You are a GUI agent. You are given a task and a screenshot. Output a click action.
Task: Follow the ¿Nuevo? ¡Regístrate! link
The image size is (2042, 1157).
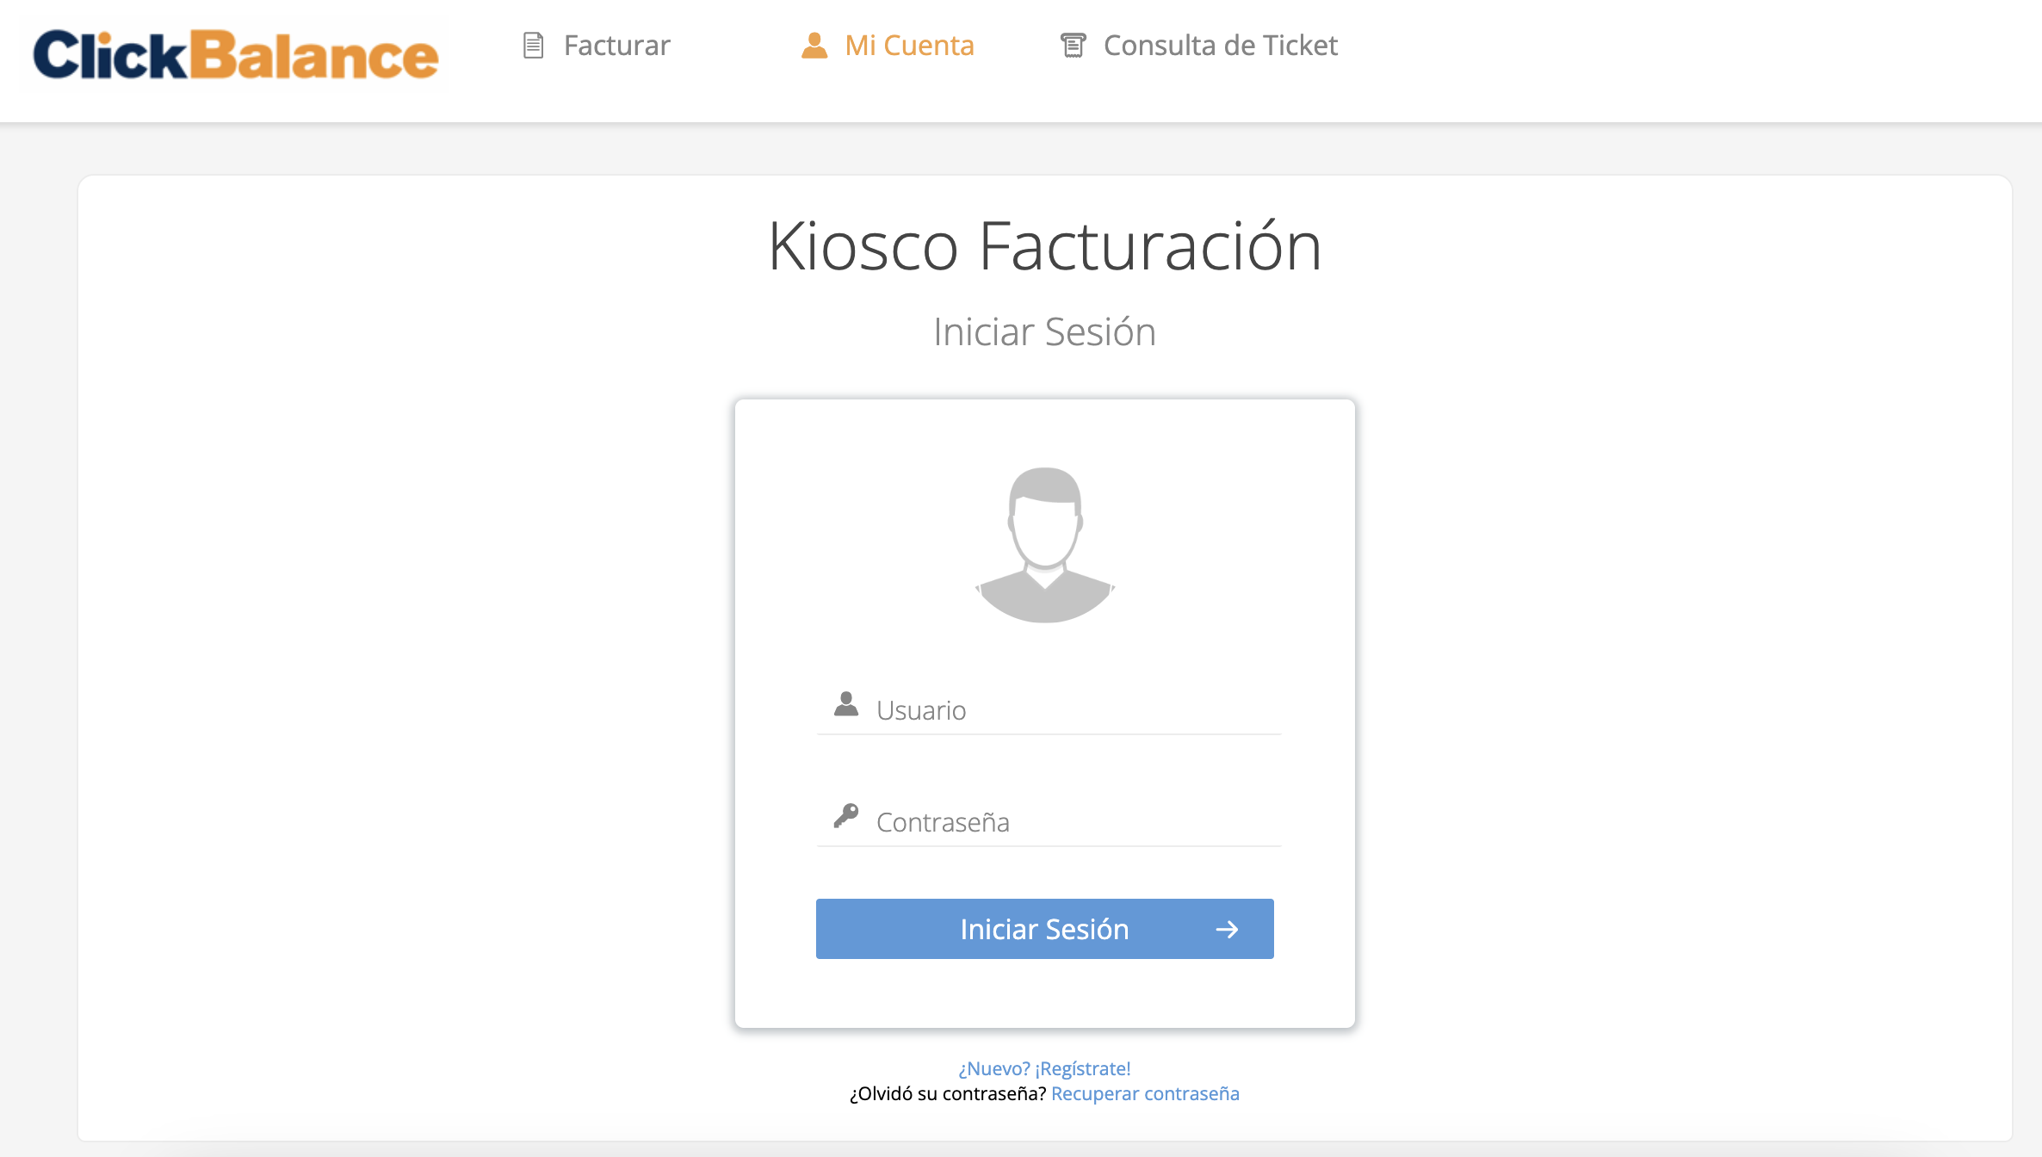point(1044,1068)
